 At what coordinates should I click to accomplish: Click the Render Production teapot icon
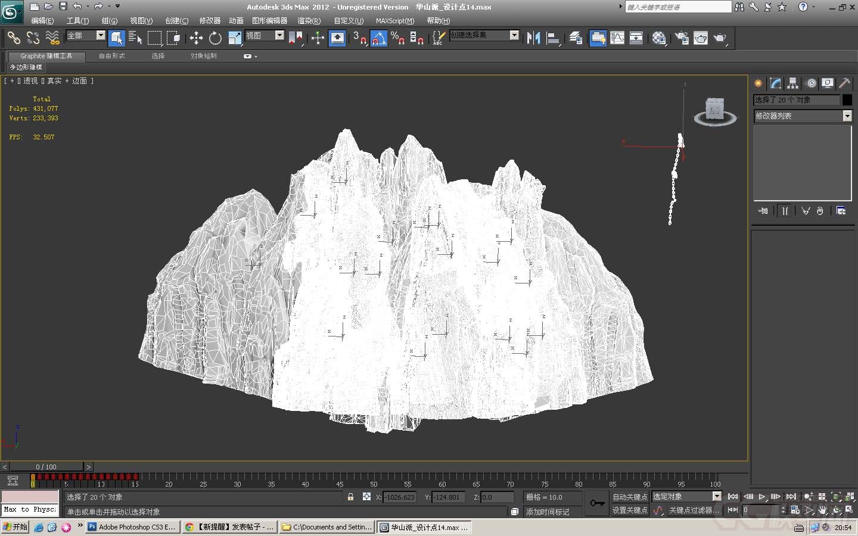pyautogui.click(x=721, y=38)
